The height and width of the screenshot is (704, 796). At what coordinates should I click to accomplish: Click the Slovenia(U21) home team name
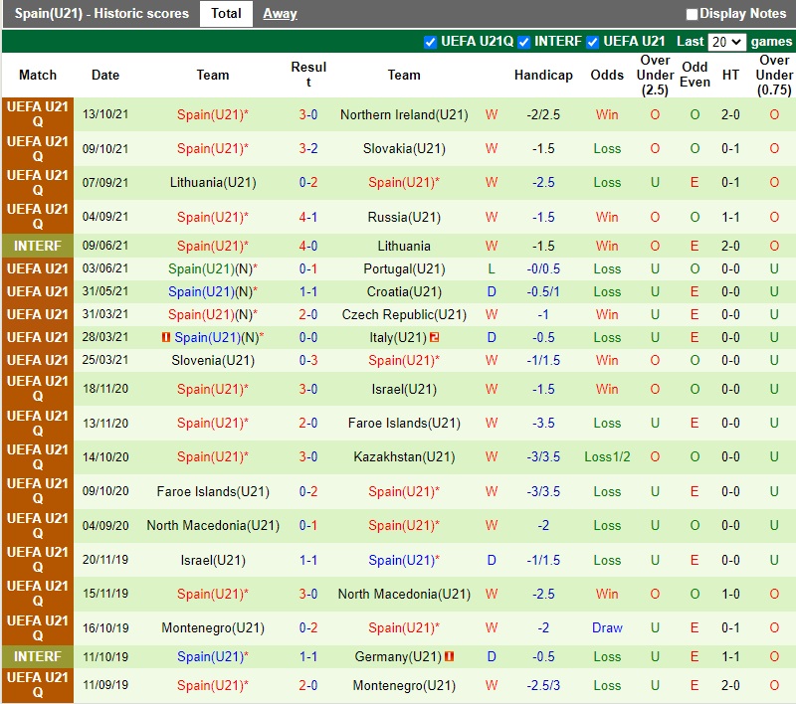coord(213,360)
